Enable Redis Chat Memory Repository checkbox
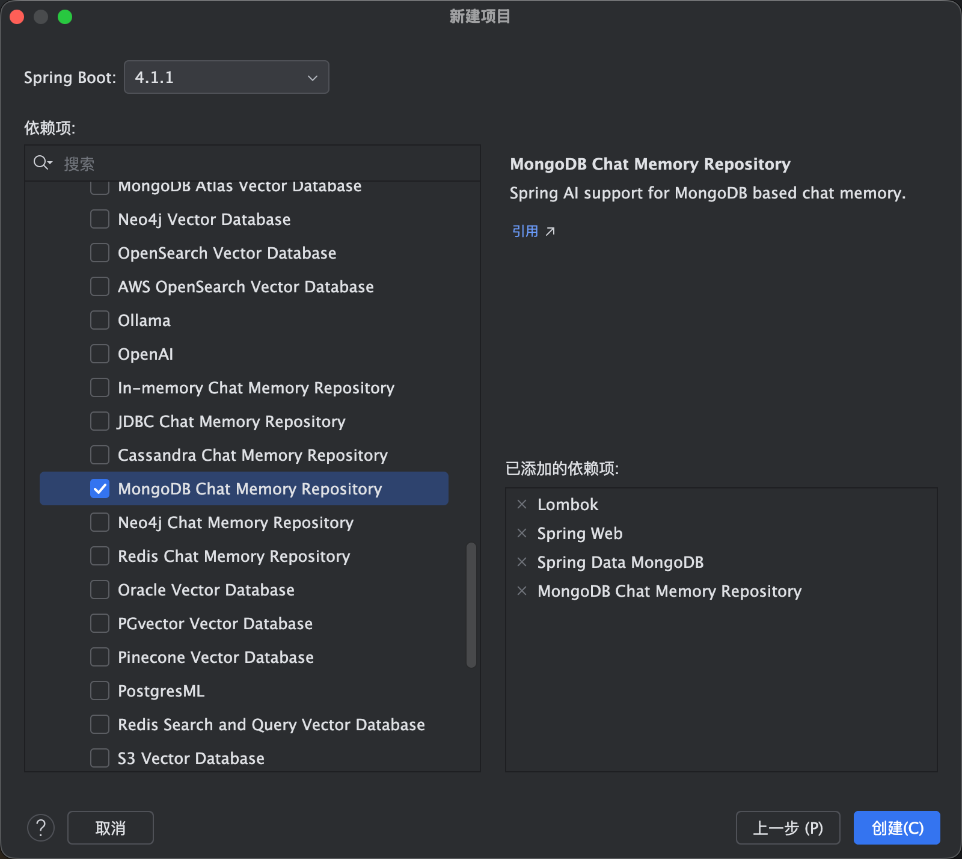 100,556
